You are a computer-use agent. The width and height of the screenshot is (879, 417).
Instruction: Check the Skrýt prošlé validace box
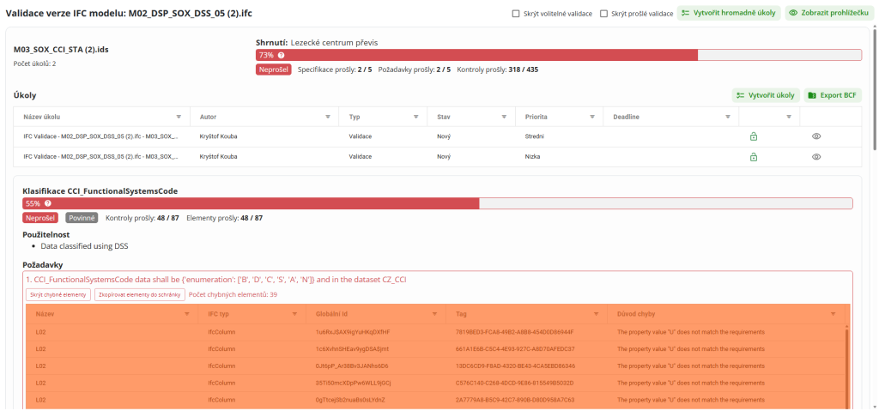pos(603,14)
